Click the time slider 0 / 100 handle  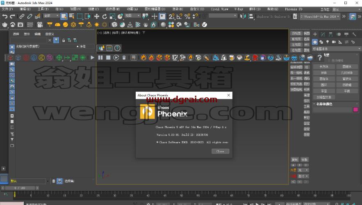click(x=20, y=188)
